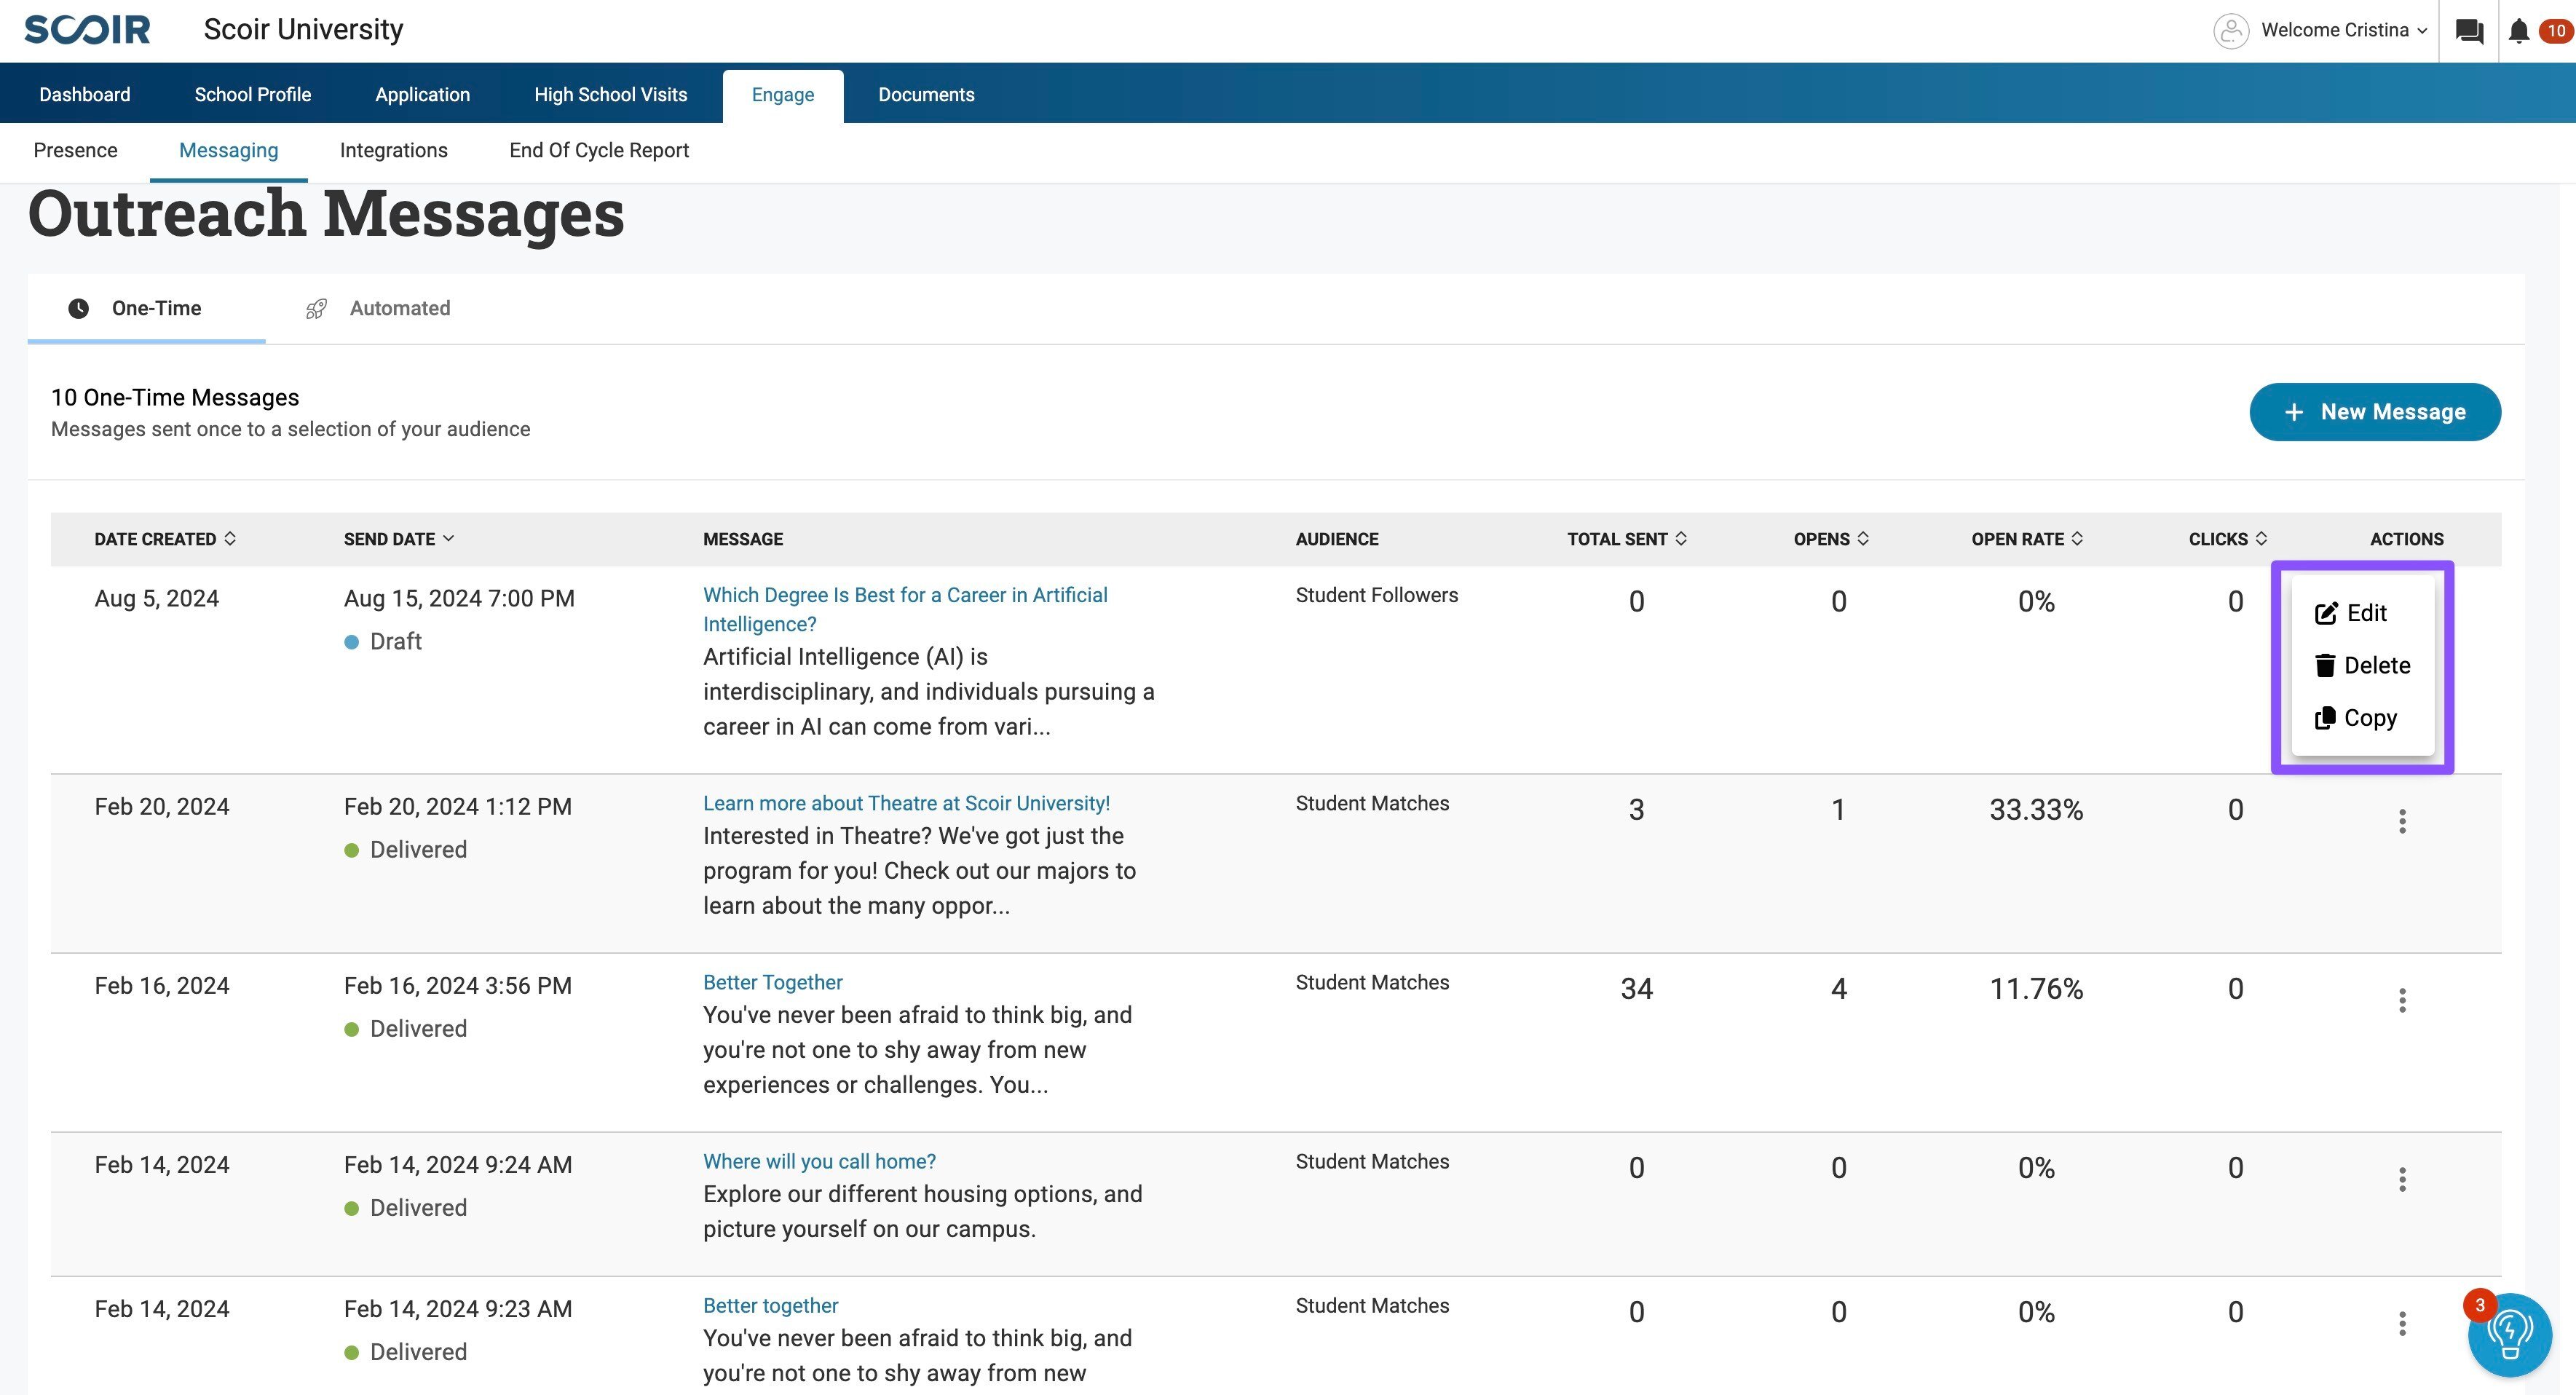
Task: Open actions menu for Better Together row
Action: click(2401, 1000)
